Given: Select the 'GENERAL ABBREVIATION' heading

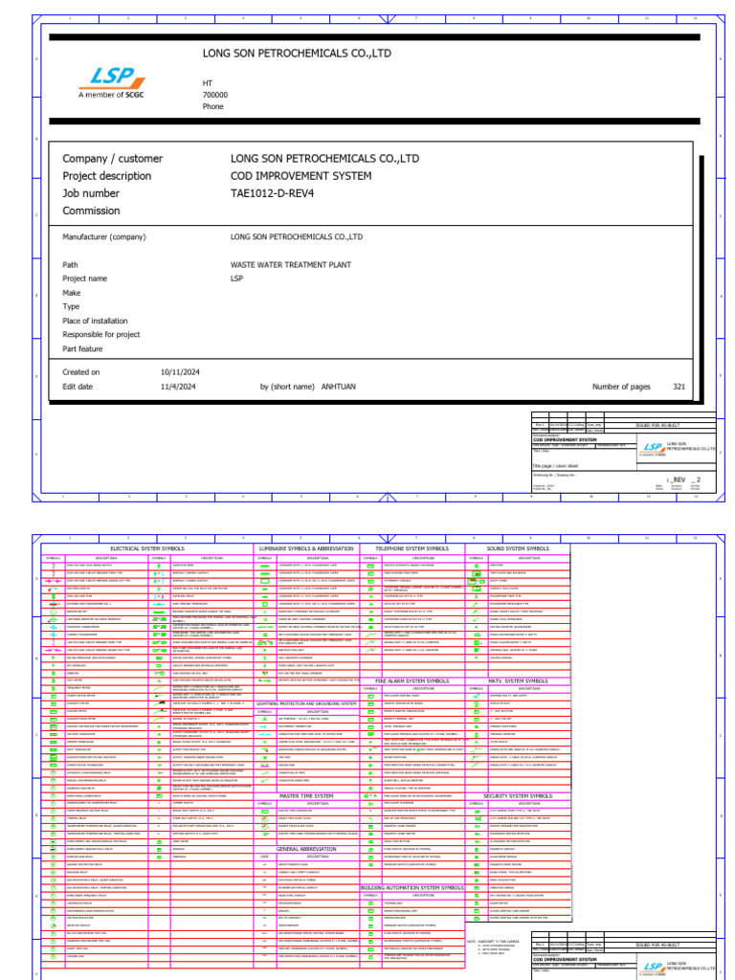Looking at the screenshot, I should pos(307,850).
